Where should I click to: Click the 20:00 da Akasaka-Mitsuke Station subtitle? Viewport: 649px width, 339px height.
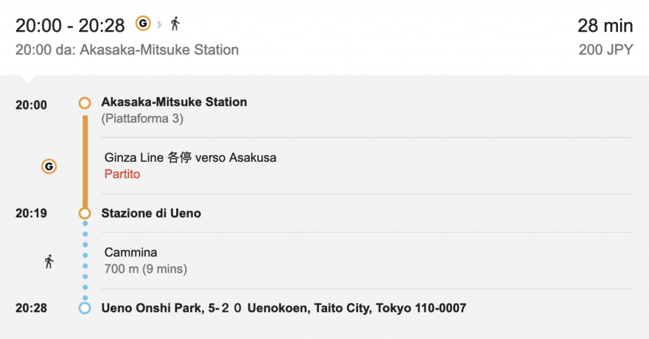pos(127,49)
